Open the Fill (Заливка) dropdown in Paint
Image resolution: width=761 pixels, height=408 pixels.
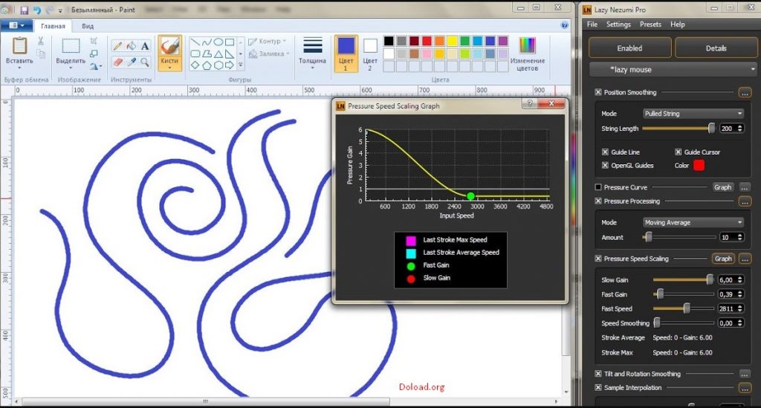[269, 54]
